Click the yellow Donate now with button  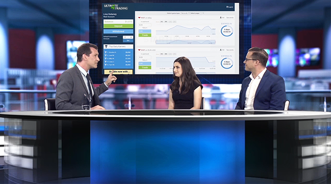tap(118, 72)
